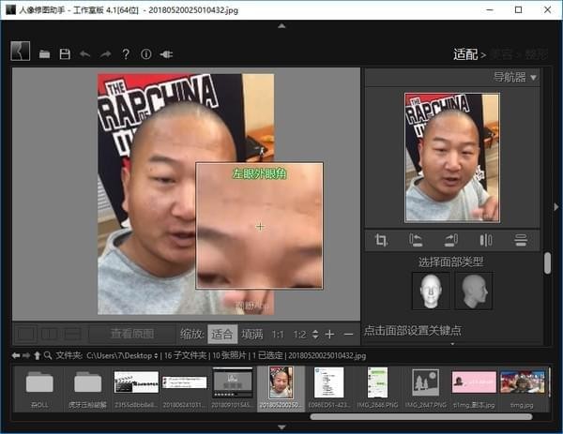Switch to the 美容 tab
The width and height of the screenshot is (563, 434).
501,54
